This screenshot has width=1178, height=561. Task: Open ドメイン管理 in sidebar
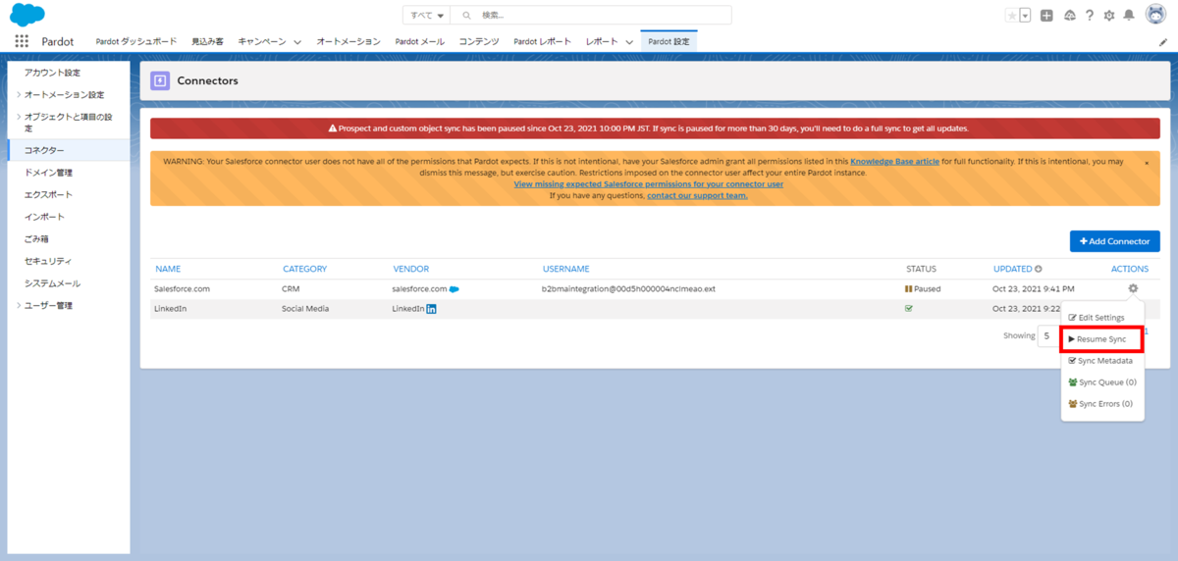(48, 173)
